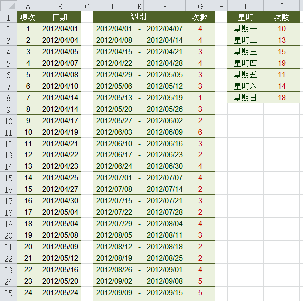Click the 週別 header cell

click(139, 17)
